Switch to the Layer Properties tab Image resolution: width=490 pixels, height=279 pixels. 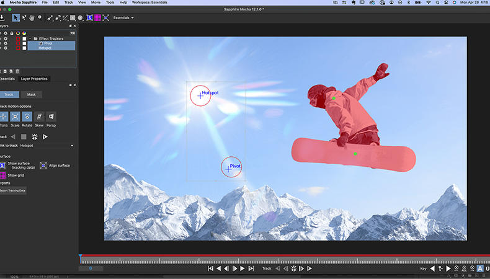[x=34, y=79]
